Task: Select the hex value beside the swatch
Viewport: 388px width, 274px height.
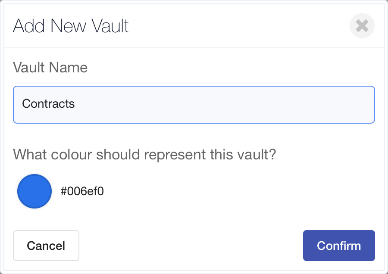Action: tap(82, 191)
